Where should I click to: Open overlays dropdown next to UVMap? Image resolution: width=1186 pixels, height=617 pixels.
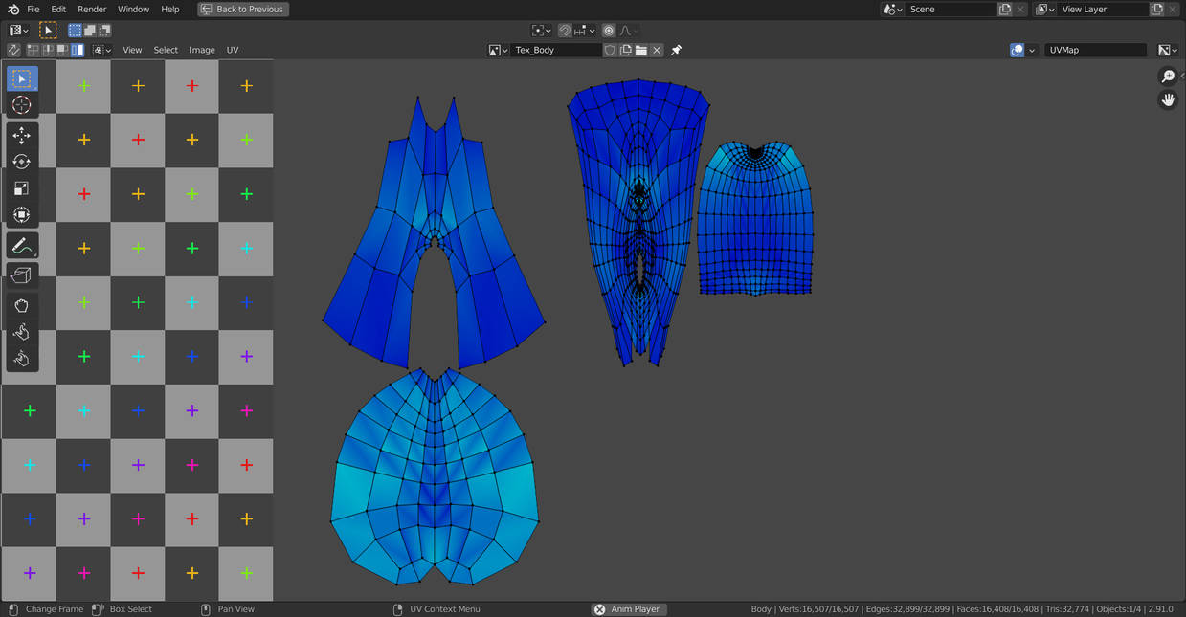point(1032,50)
